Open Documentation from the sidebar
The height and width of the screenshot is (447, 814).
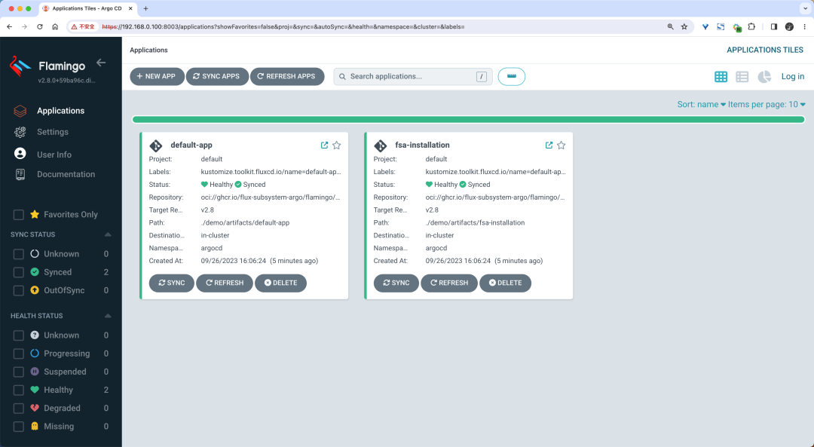point(66,174)
